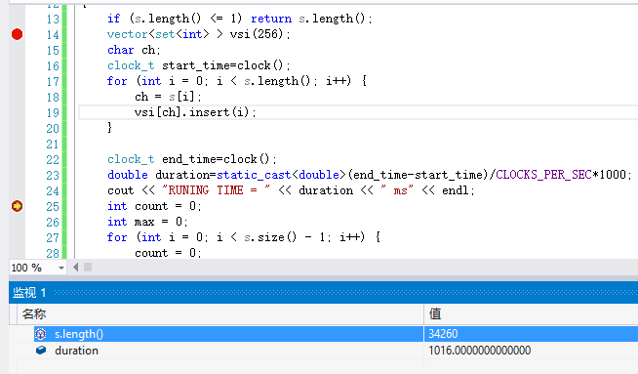638x374 pixels.
Task: Click line number 19 in the gutter
Action: coord(53,113)
